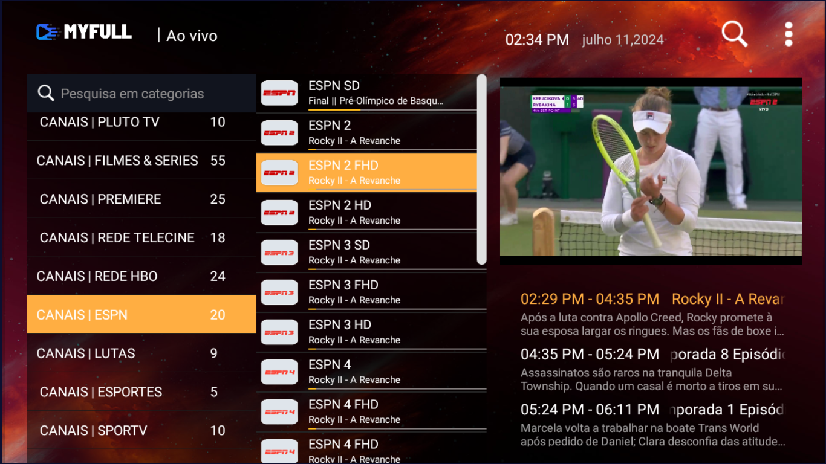
Task: Click the ESPN SD channel logo
Action: pyautogui.click(x=279, y=93)
